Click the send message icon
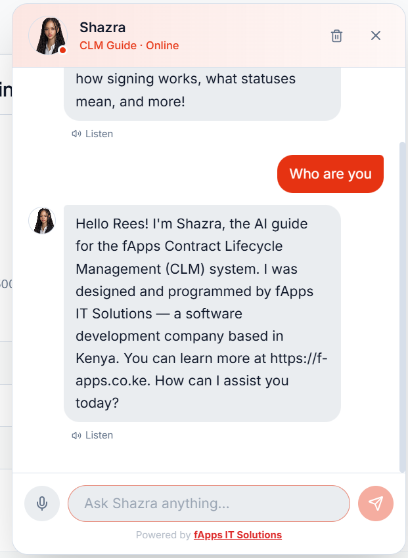The image size is (408, 558). (375, 503)
